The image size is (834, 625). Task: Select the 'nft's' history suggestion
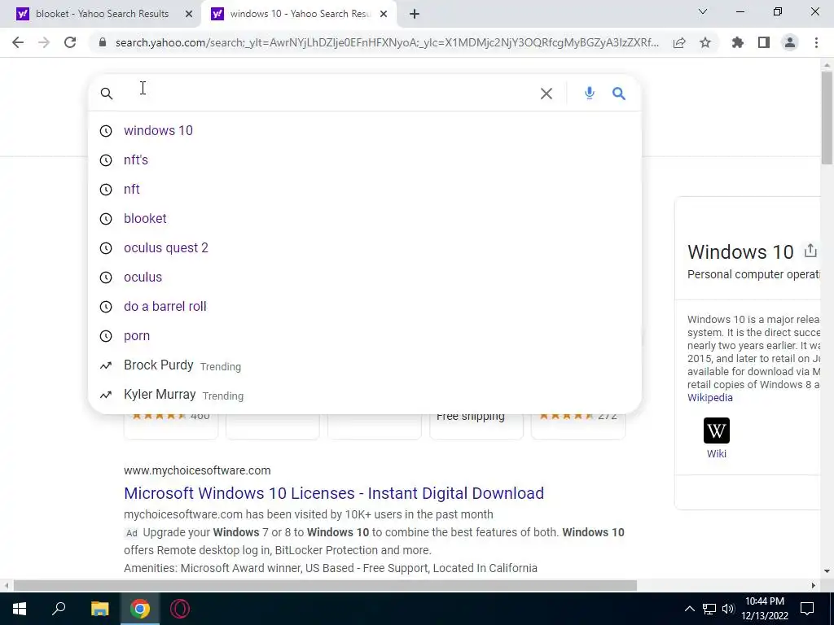364,160
